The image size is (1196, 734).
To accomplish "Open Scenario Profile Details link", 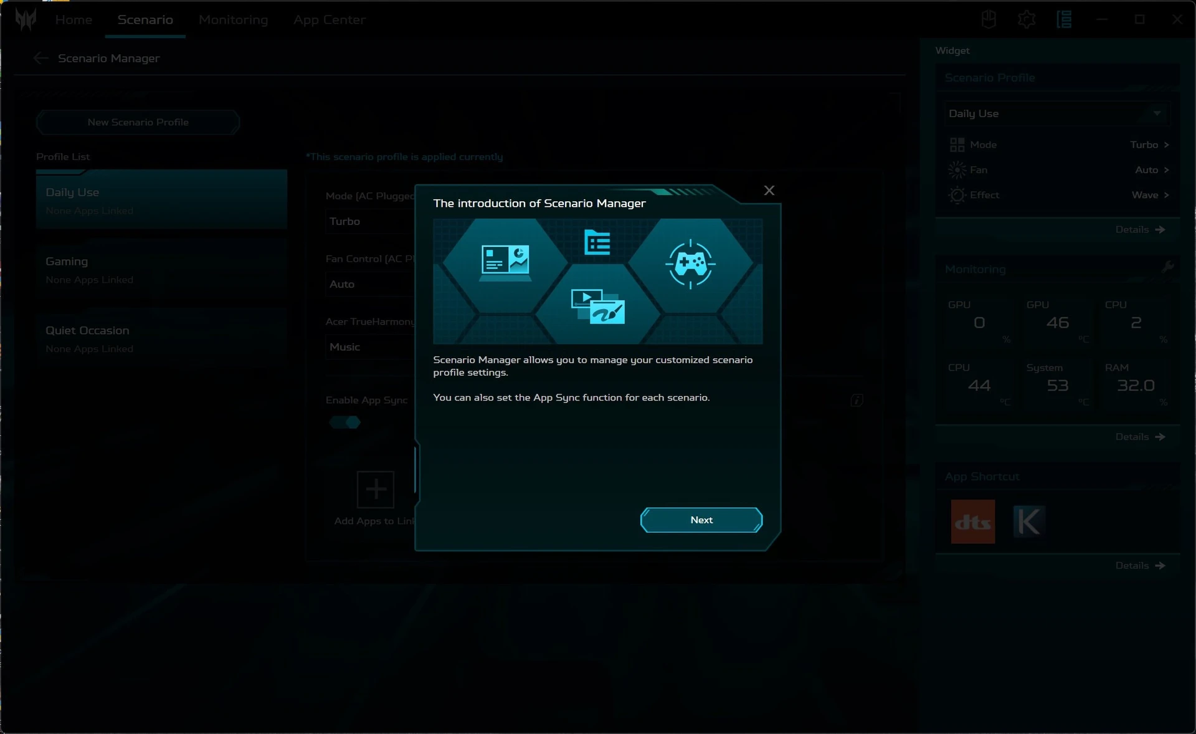I will [x=1140, y=229].
